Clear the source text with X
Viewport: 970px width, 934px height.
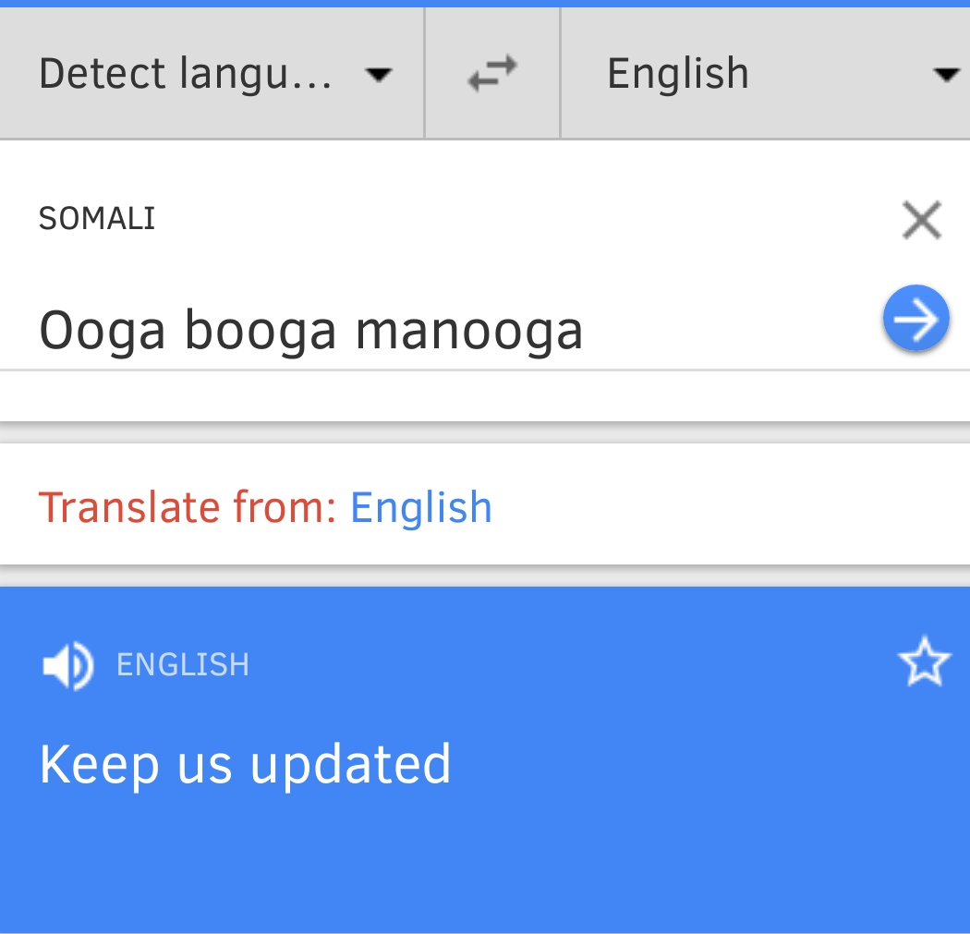[x=921, y=221]
